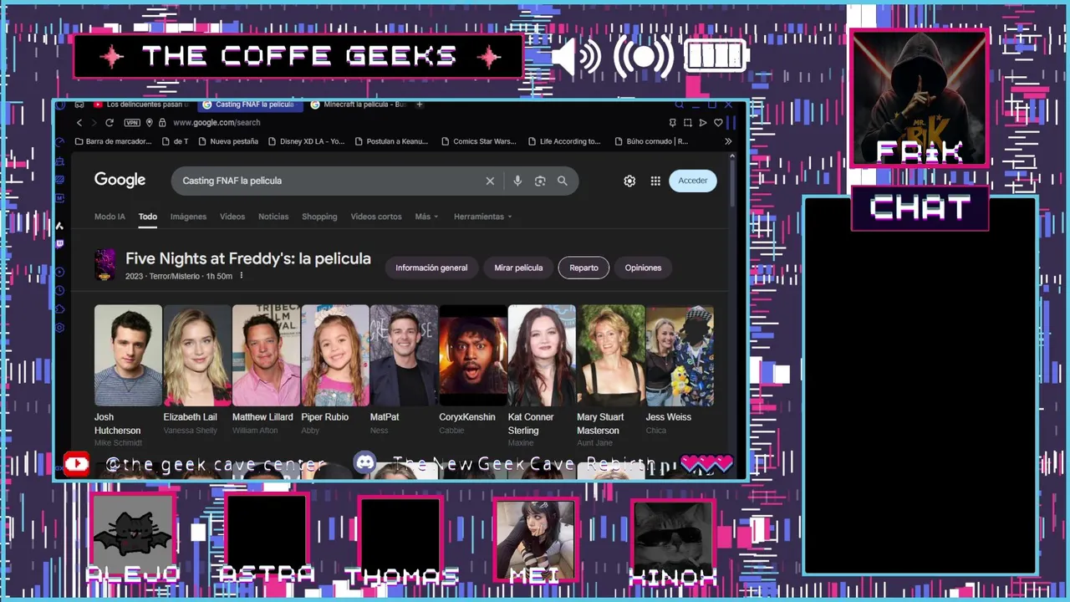
Task: Open Google quick settings gear
Action: click(x=629, y=181)
